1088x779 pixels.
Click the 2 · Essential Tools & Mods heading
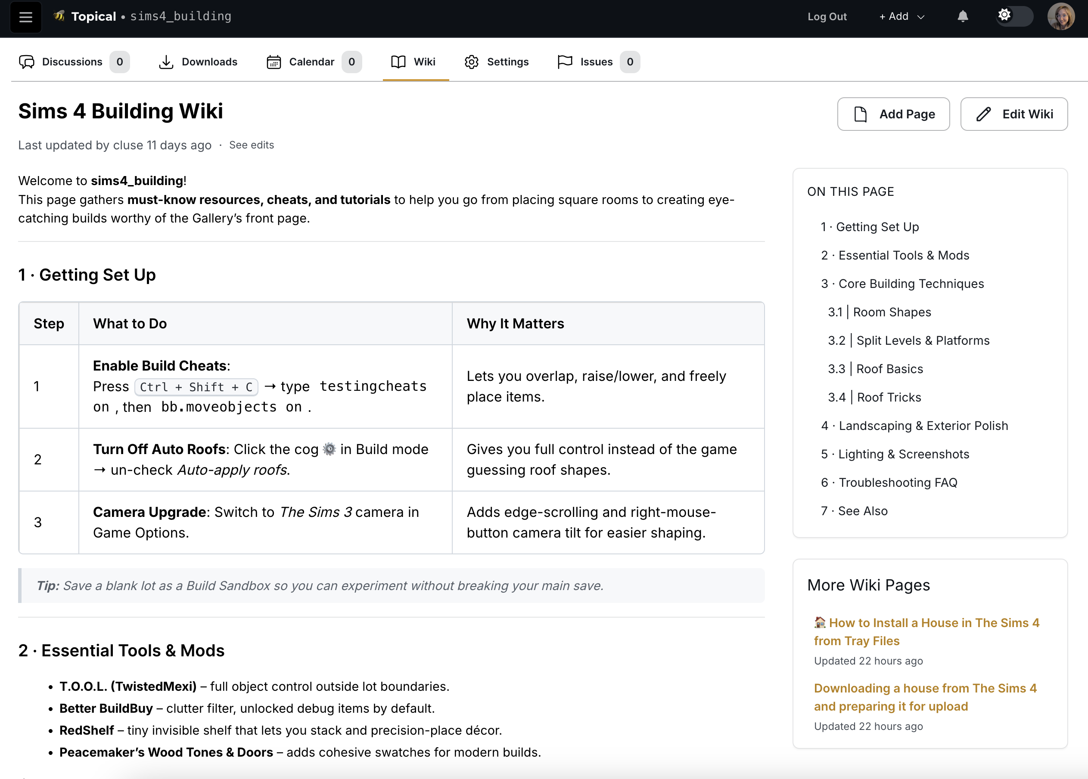(x=121, y=650)
